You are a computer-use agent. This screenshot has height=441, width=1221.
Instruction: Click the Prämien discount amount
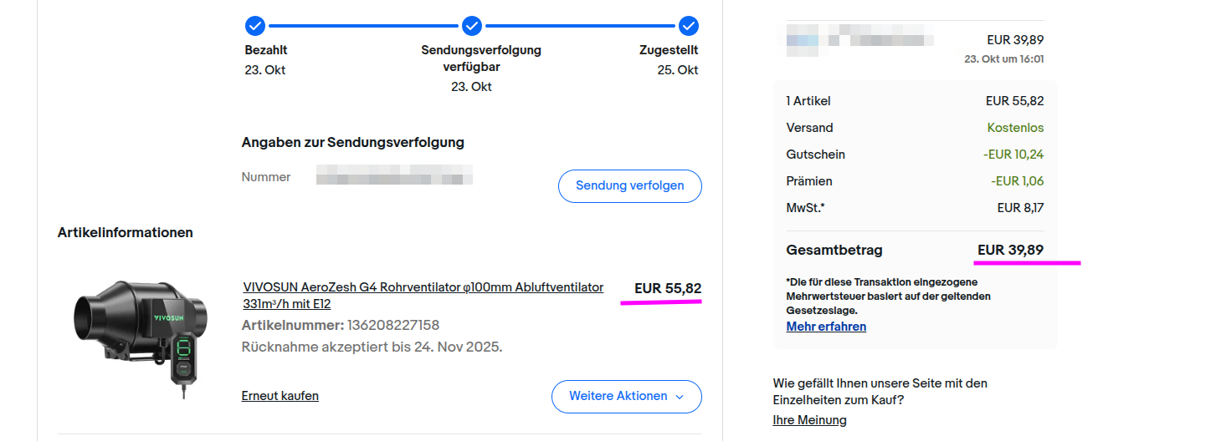(x=1017, y=181)
